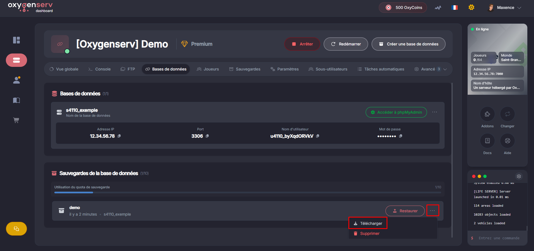
Task: Select Télécharger from the backup menu
Action: 368,223
